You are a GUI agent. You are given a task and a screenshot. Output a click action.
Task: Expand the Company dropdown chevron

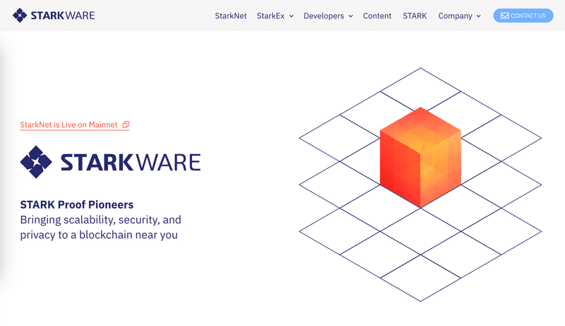click(x=479, y=16)
